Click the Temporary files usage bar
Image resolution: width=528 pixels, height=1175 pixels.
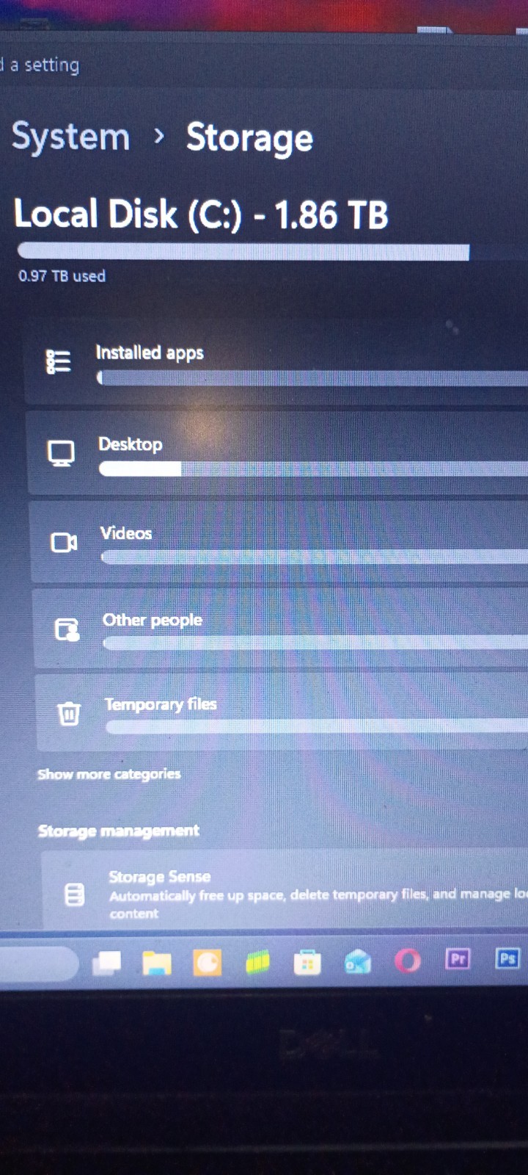317,726
